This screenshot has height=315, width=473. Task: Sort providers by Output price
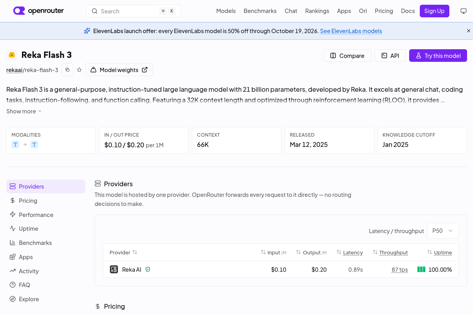coord(311,252)
